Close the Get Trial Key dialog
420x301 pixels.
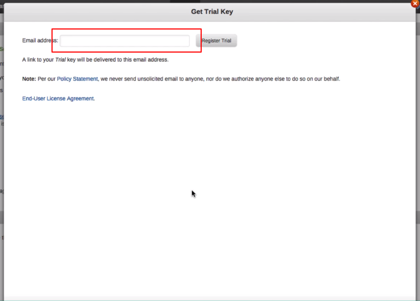[x=415, y=3]
